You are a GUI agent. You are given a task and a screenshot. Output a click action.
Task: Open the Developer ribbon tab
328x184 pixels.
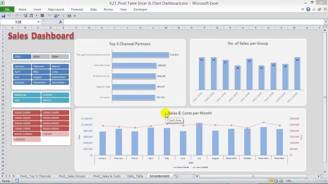(x=140, y=9)
